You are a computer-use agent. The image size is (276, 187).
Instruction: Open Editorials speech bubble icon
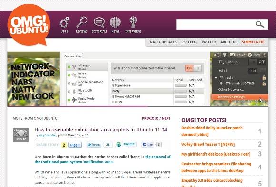click(x=99, y=22)
